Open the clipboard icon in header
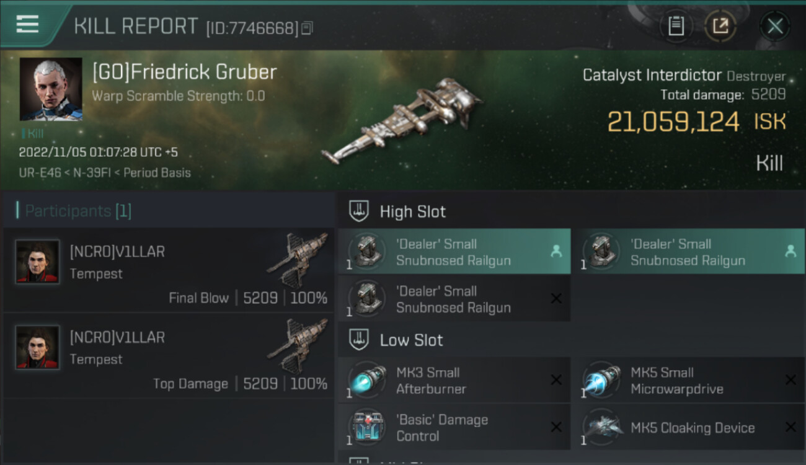This screenshot has height=465, width=806. [676, 26]
